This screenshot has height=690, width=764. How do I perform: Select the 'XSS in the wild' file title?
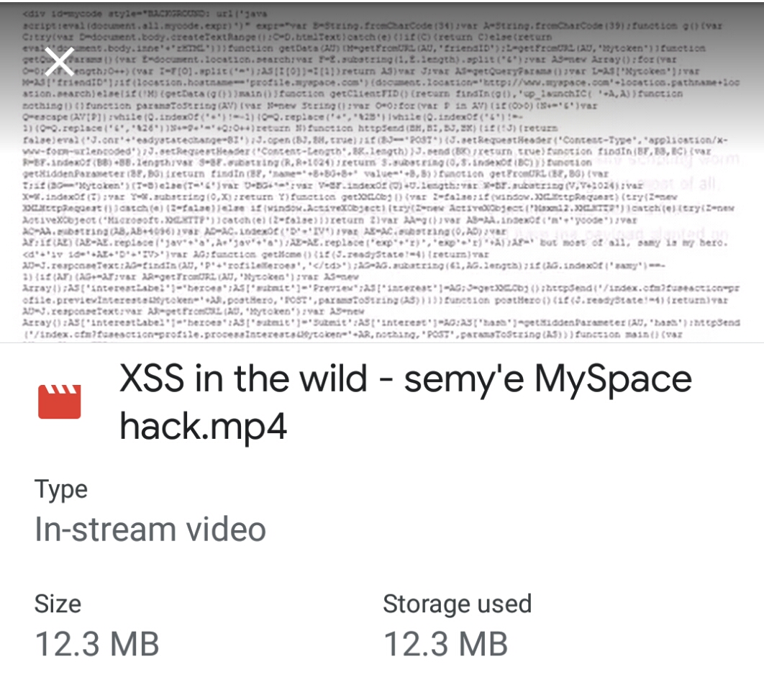tap(406, 402)
